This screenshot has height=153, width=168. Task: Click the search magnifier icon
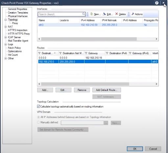click(x=84, y=14)
